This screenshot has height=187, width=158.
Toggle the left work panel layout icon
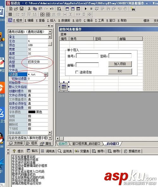coord(67,9)
